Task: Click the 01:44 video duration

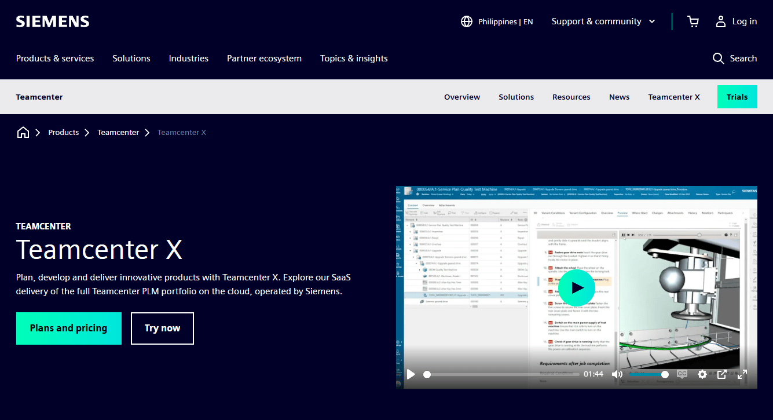Action: pos(594,374)
